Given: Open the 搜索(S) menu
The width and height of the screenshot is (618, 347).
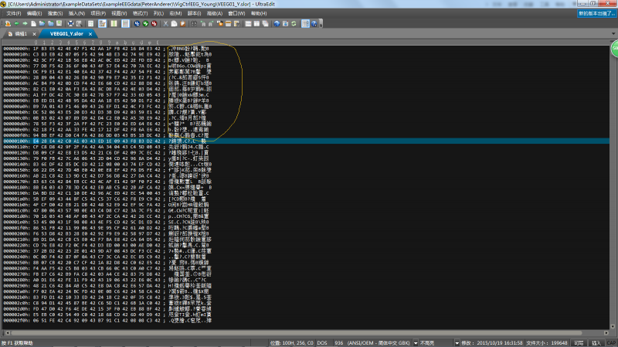Looking at the screenshot, I should pyautogui.click(x=55, y=13).
